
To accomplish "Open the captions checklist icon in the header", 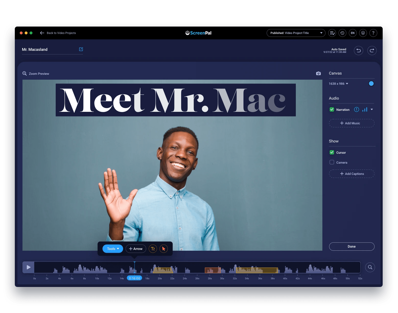I will click(332, 33).
